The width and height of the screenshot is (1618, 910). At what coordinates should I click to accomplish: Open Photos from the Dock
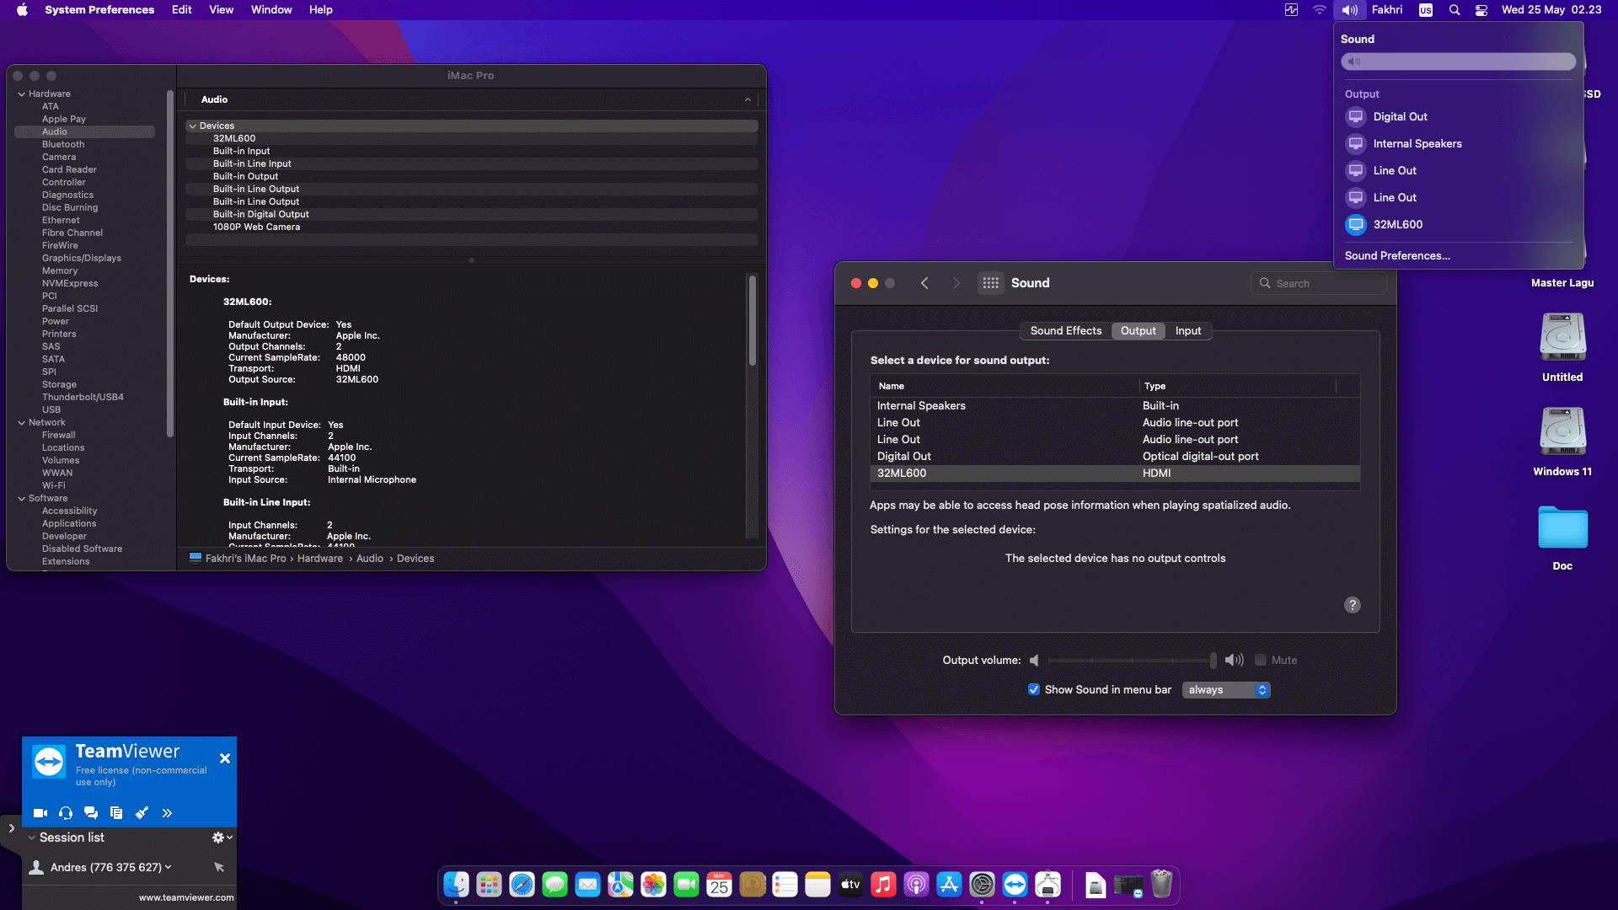(653, 885)
